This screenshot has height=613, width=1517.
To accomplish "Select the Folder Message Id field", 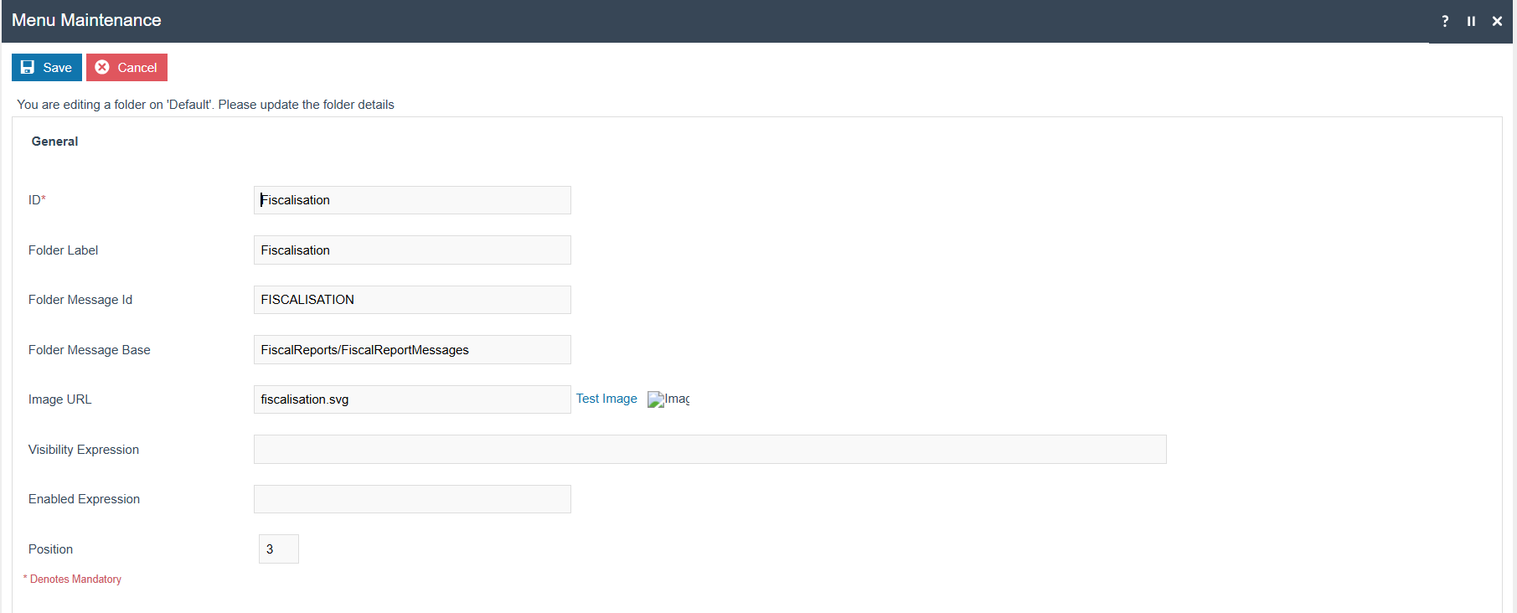I will click(x=412, y=300).
